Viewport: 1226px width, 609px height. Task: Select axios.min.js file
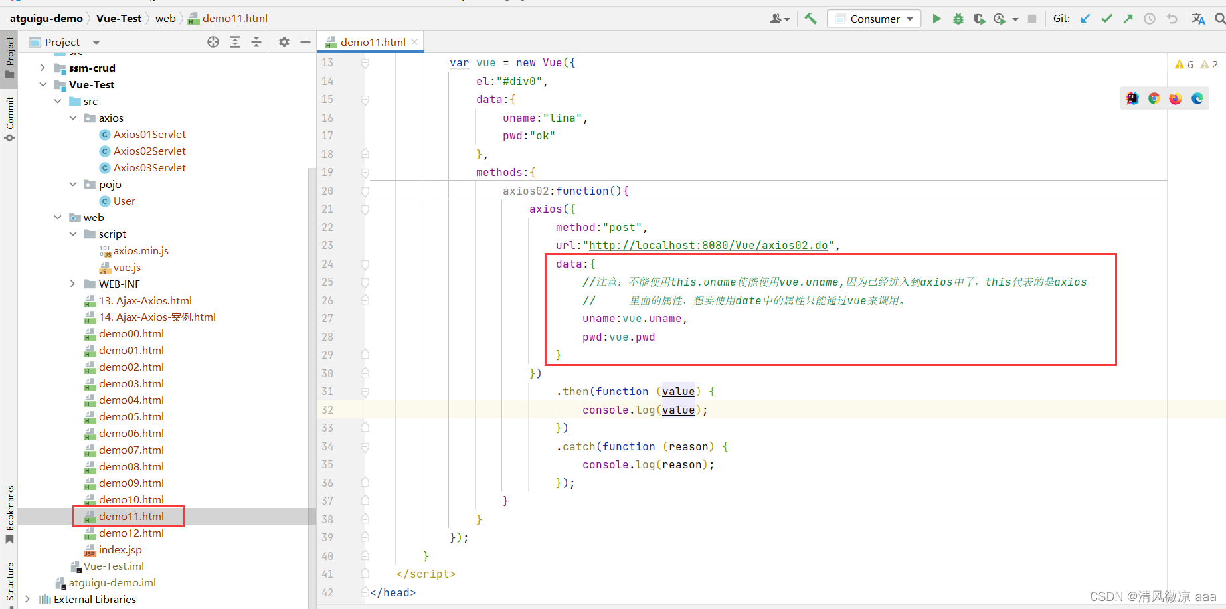(x=141, y=250)
